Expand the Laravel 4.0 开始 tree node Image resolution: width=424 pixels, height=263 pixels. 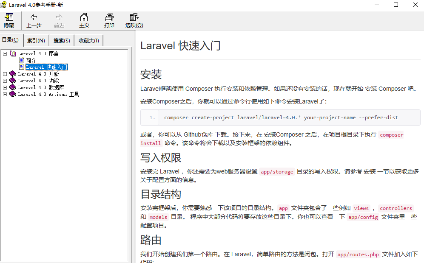point(5,74)
